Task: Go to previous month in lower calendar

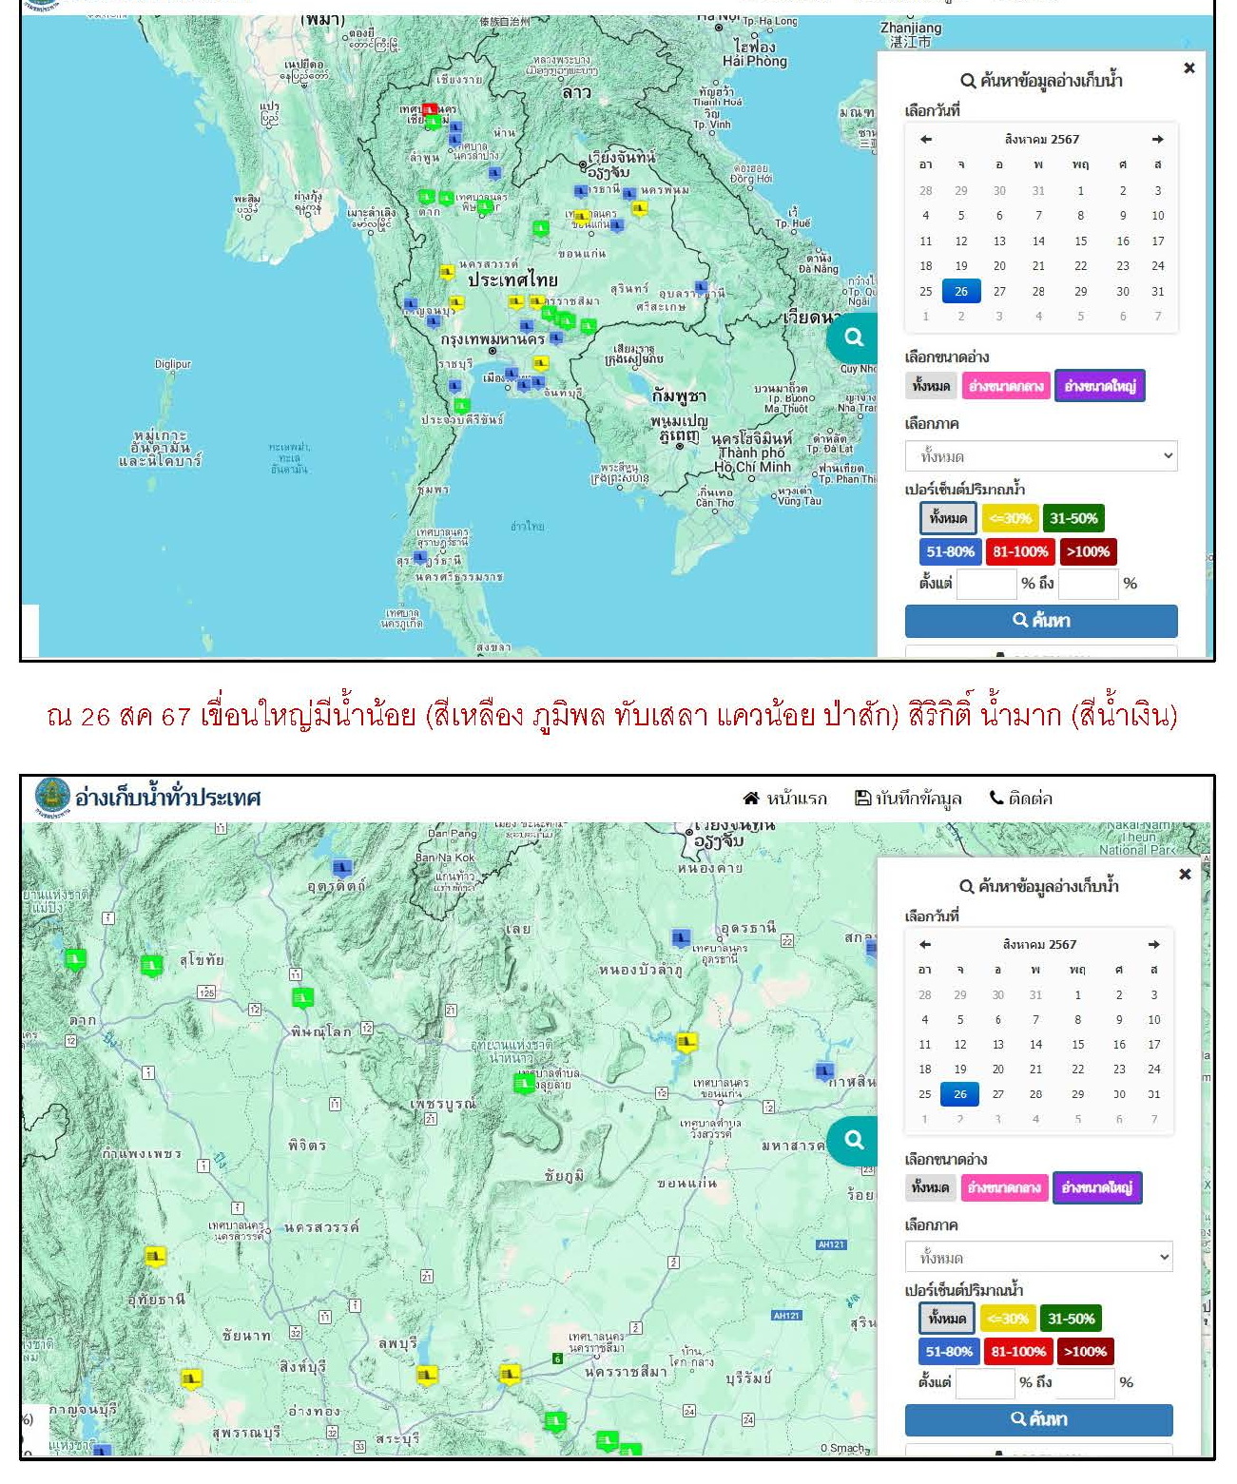Action: (x=924, y=944)
